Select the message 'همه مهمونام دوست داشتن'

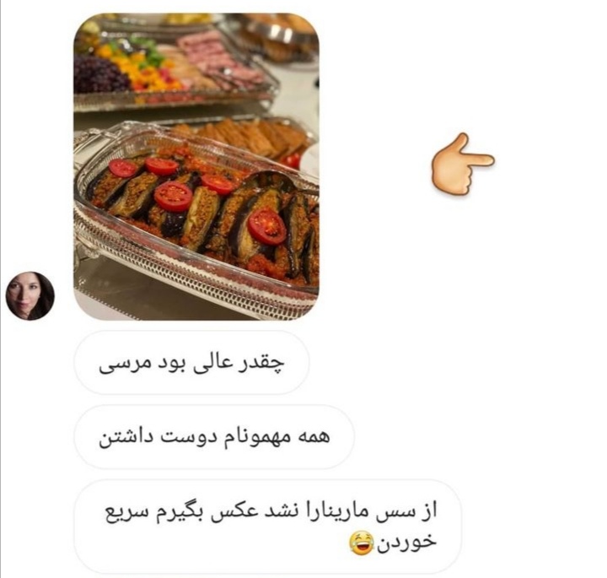pos(214,437)
